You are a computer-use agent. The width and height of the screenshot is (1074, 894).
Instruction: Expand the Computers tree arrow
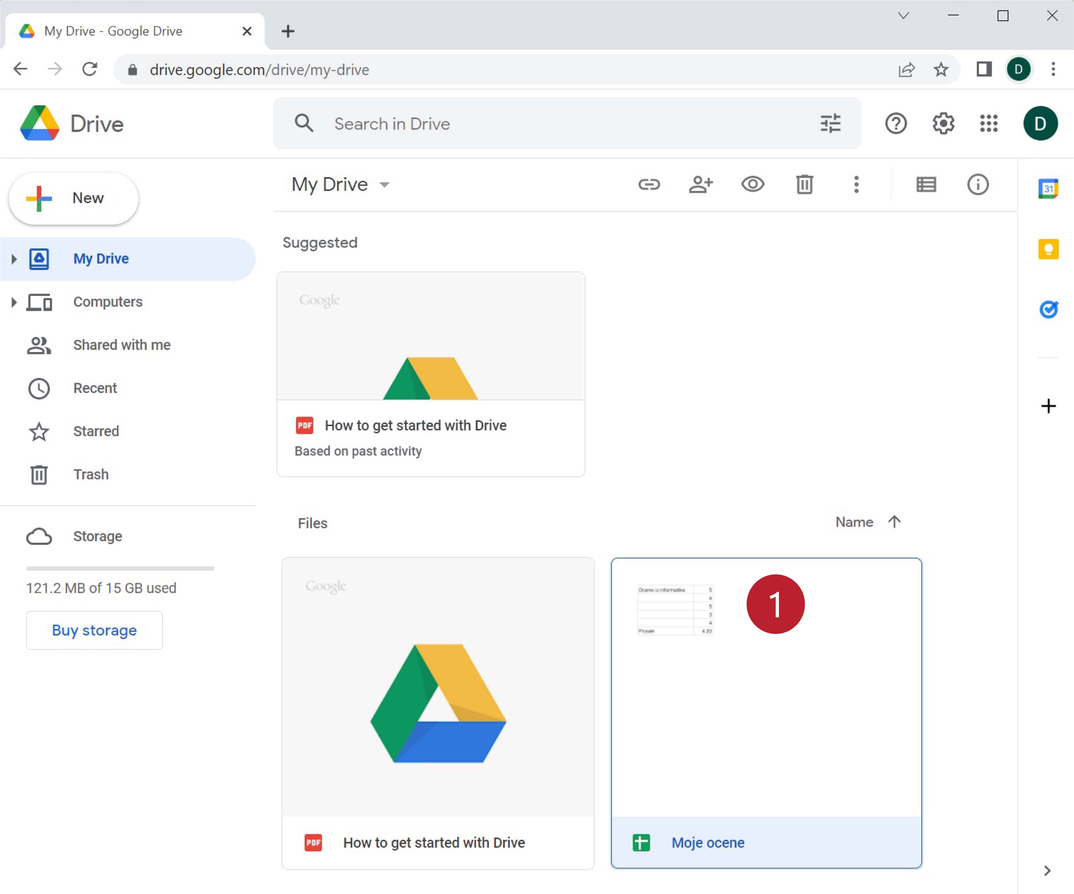[x=14, y=302]
